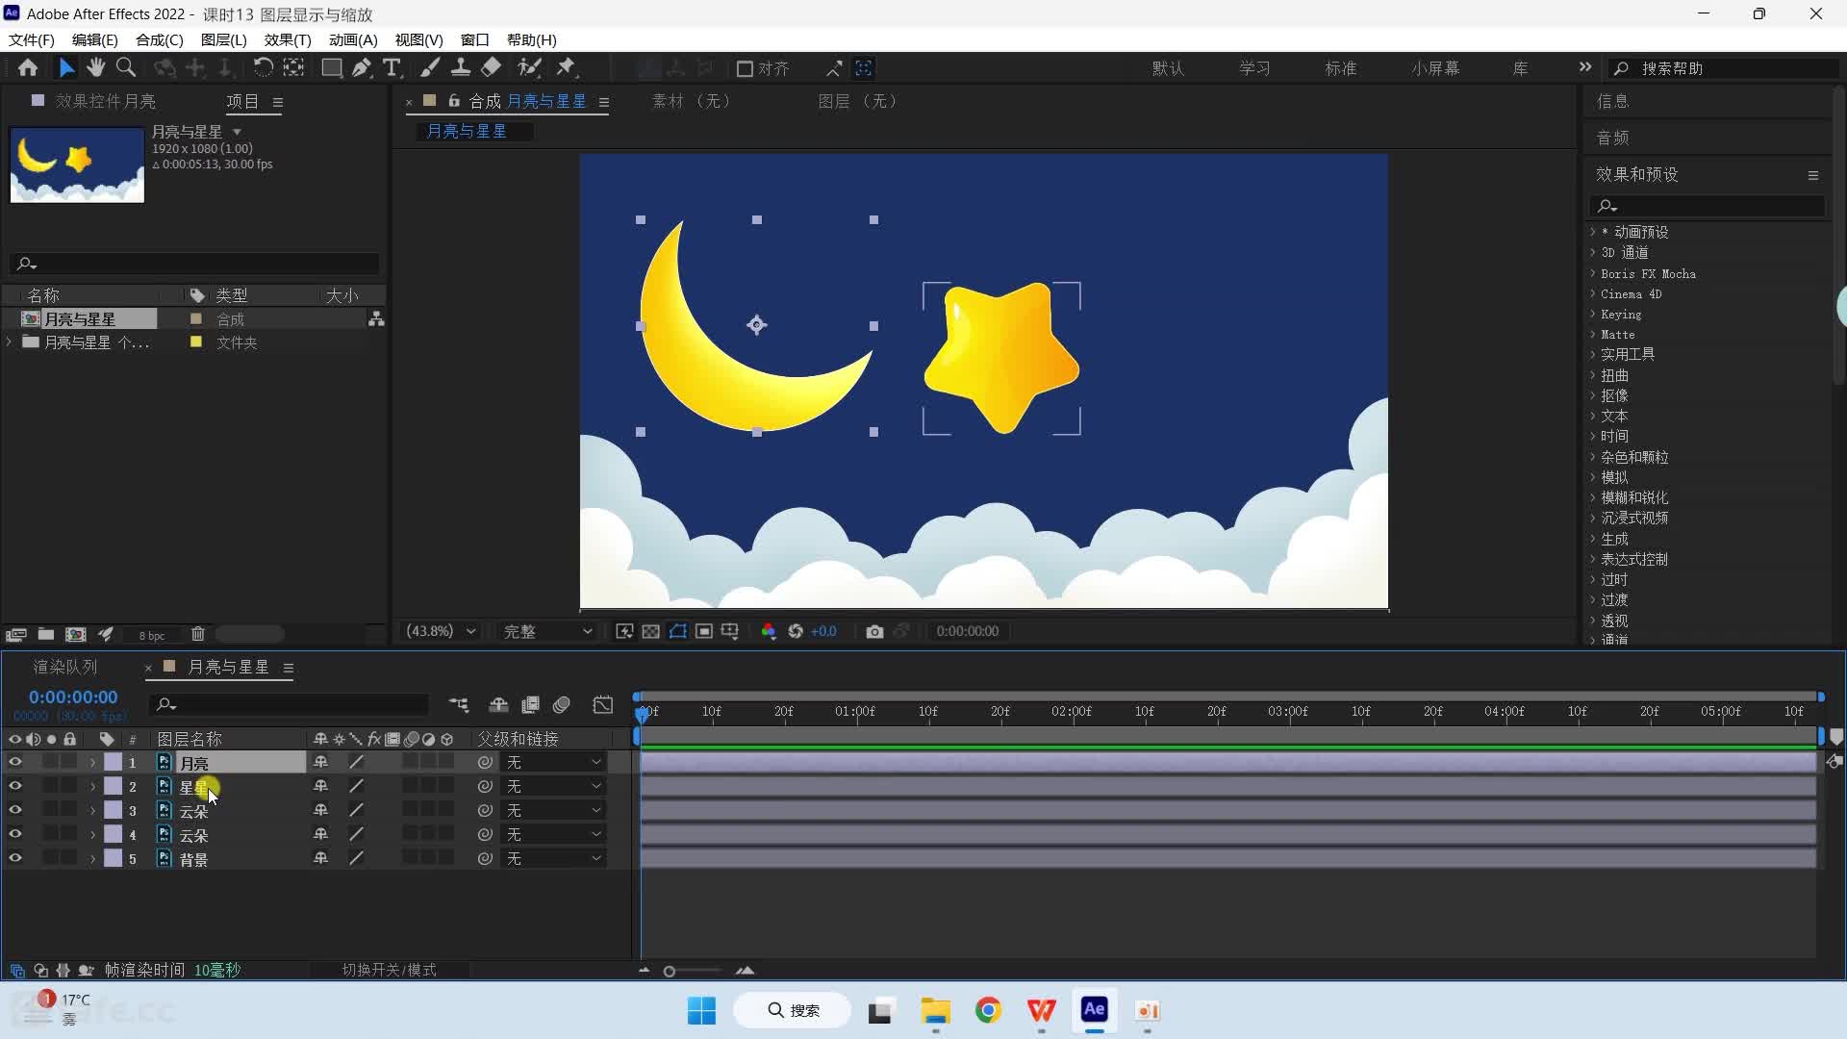Viewport: 1847px width, 1039px height.
Task: Click 切换开关/模式 button in timeline
Action: (x=390, y=970)
